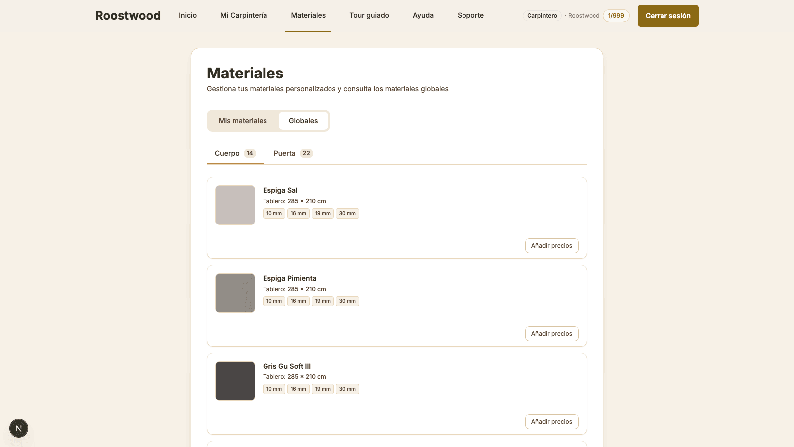Add prices for Espiga Sal
This screenshot has height=447, width=794.
552,246
